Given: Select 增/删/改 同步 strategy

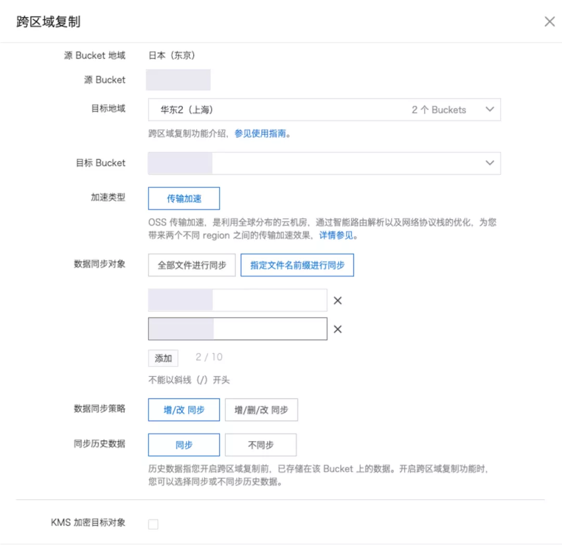Looking at the screenshot, I should (261, 410).
